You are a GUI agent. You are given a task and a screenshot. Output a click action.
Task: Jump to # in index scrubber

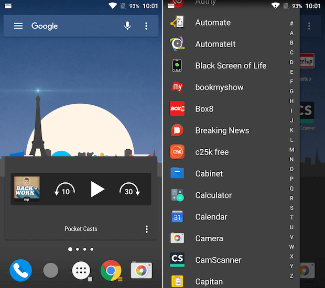291,24
